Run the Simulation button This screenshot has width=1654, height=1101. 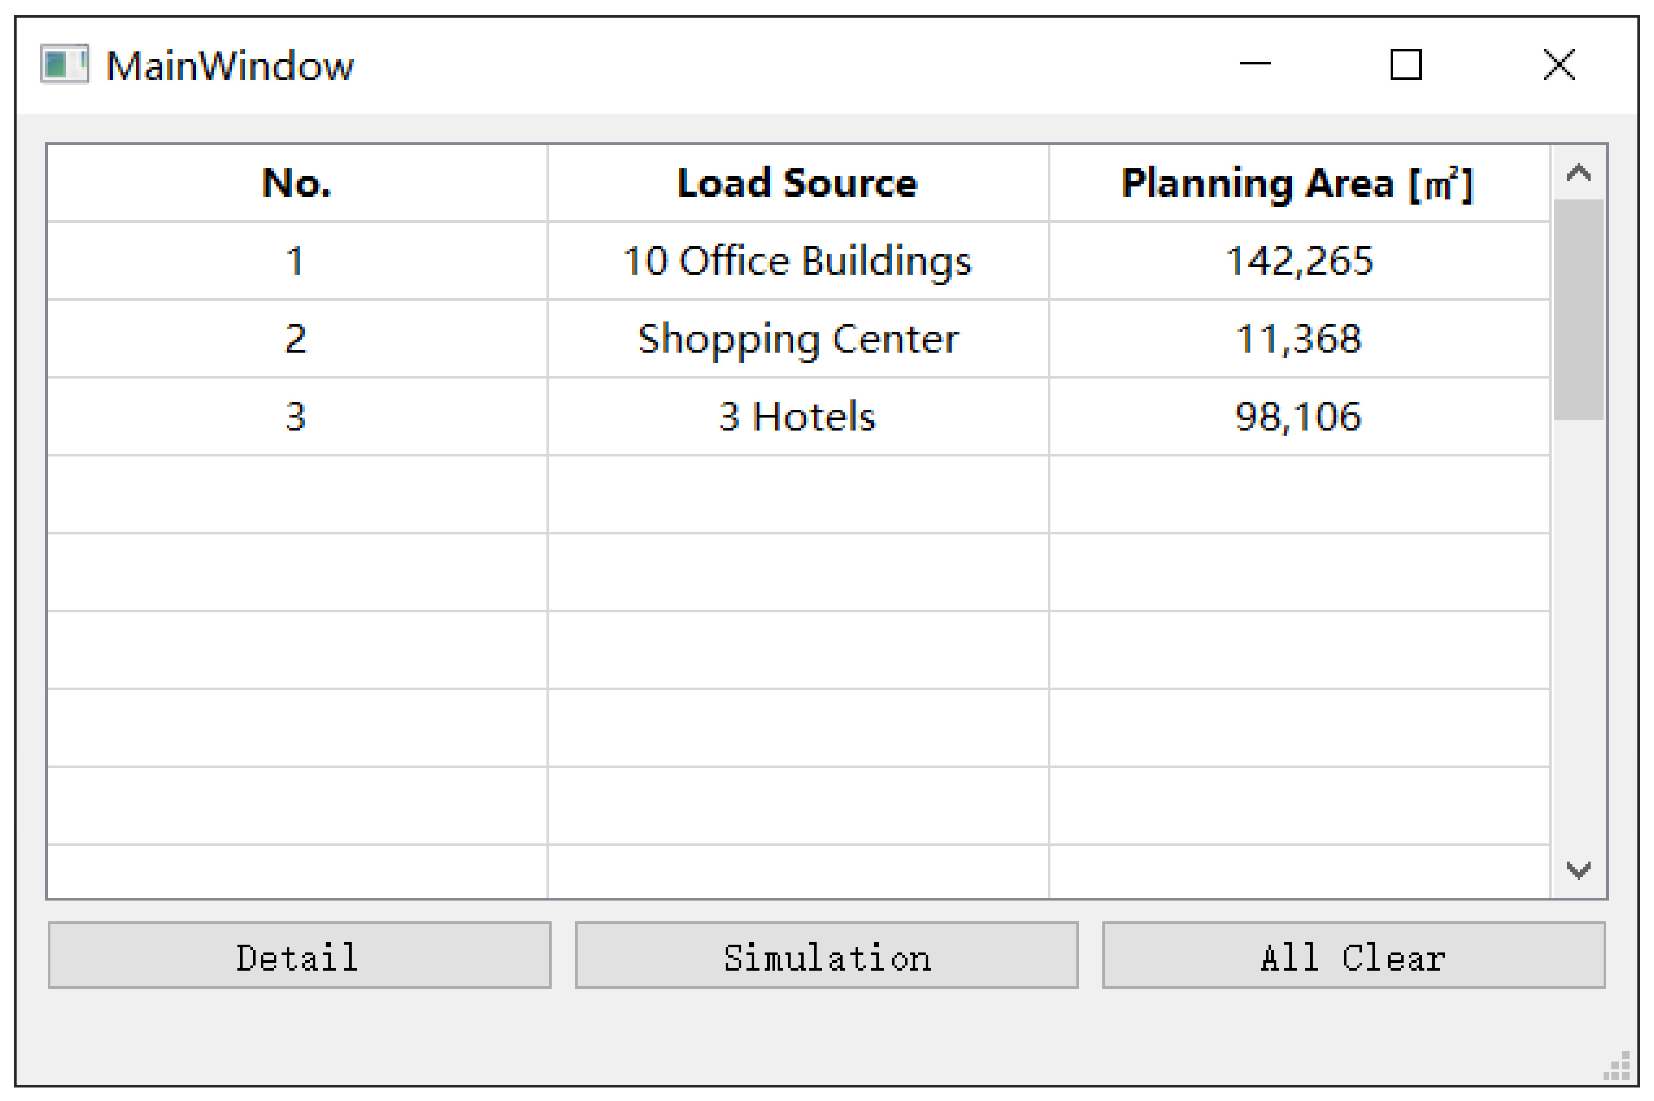(x=826, y=956)
